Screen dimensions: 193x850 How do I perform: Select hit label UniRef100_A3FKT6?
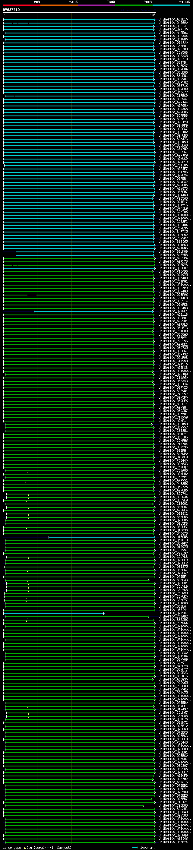coord(173,676)
